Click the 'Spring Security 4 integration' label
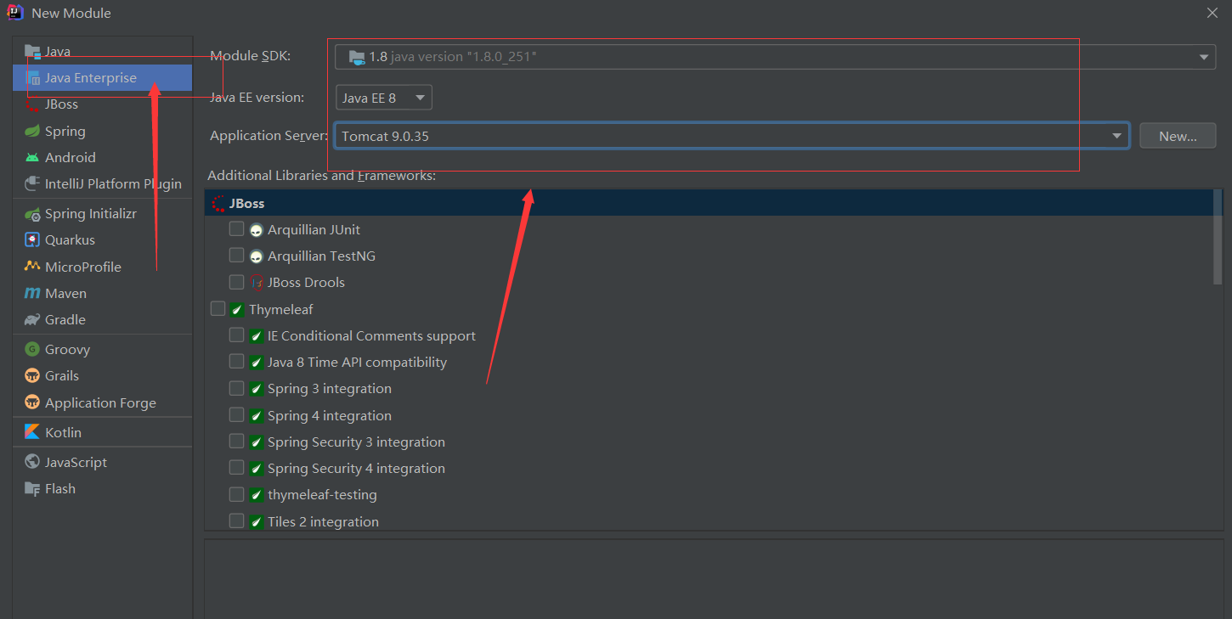 (x=356, y=469)
